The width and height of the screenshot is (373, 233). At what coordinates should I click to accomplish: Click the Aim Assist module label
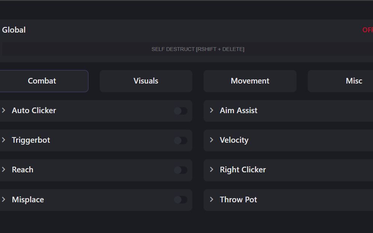[238, 111]
